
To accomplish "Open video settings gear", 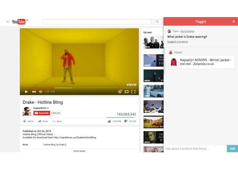I will pyautogui.click(x=120, y=92).
